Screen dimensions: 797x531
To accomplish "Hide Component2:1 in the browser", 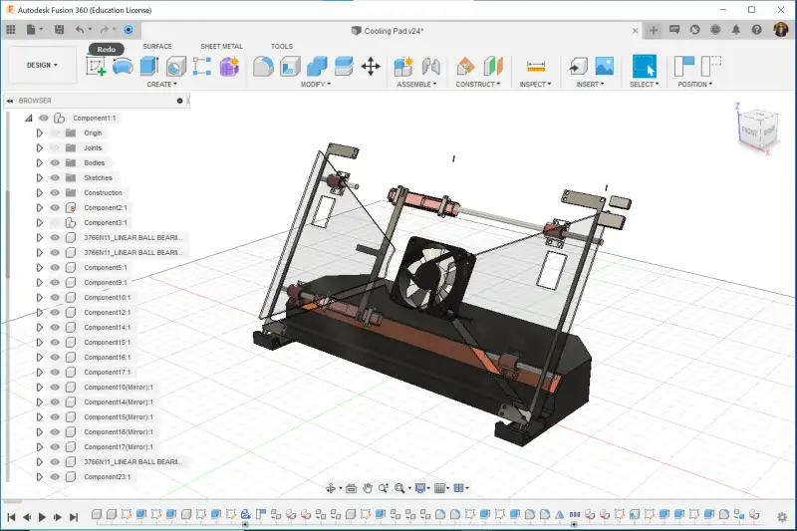I will point(55,208).
